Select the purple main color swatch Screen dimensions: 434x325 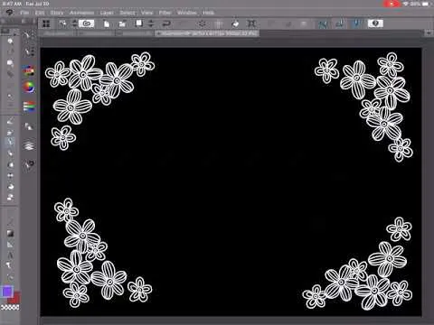(x=7, y=292)
